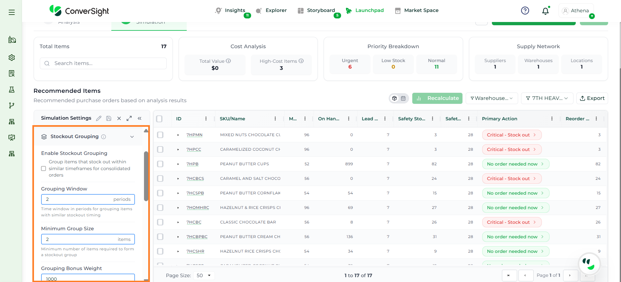Go to the Explorer menu item
Viewport: 621px width, 282px height.
click(271, 10)
